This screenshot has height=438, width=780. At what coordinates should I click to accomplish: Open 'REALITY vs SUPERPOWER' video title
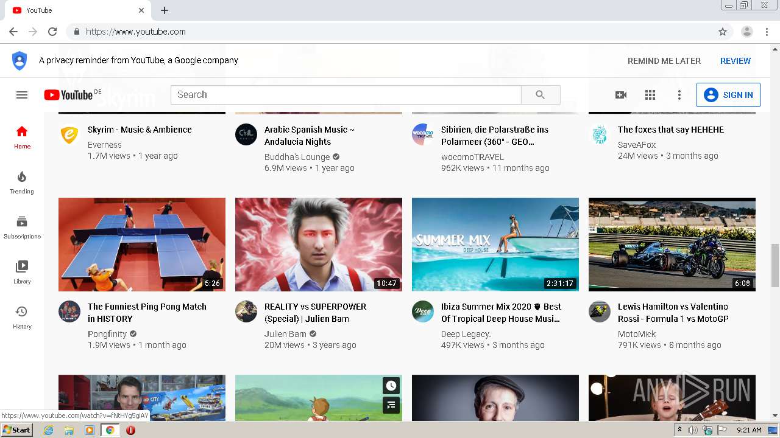click(x=316, y=313)
